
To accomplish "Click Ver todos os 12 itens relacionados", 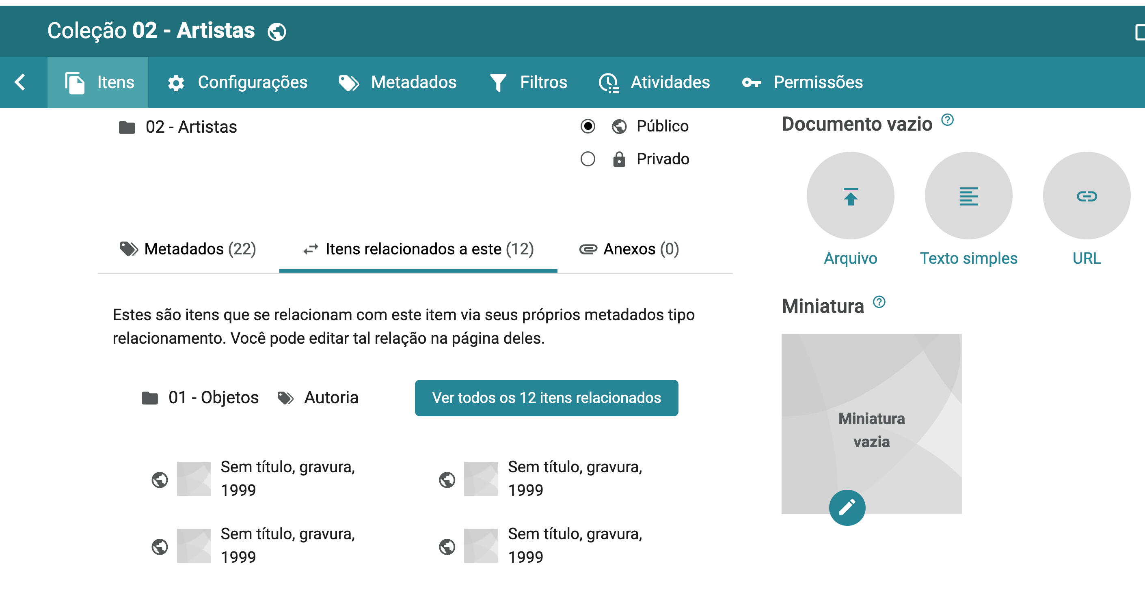I will tap(546, 398).
